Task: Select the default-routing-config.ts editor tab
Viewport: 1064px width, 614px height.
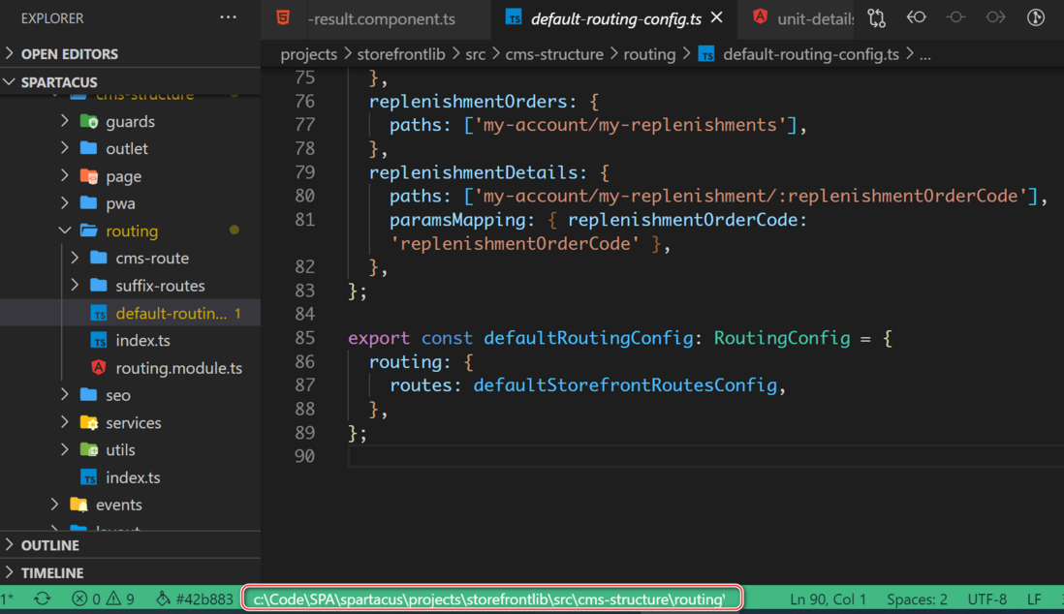Action: (615, 19)
